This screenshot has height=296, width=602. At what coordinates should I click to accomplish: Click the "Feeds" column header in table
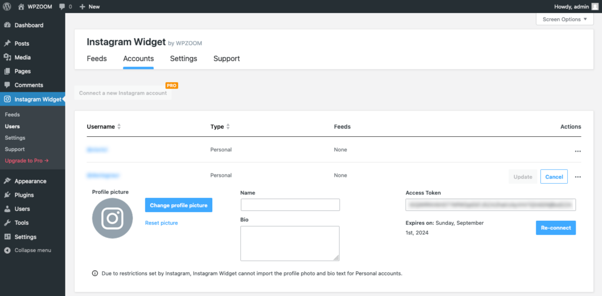[x=342, y=126]
